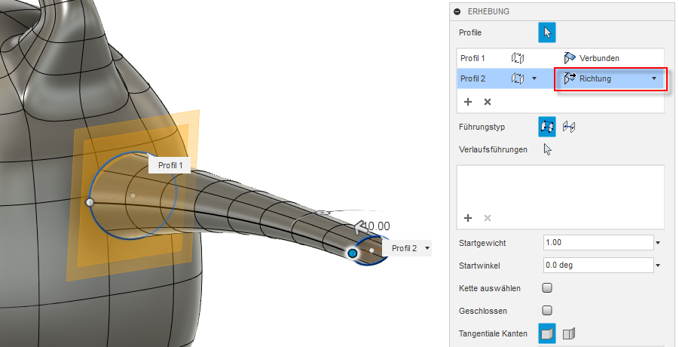Image resolution: width=679 pixels, height=347 pixels.
Task: Open Profil 2 canvas label dropdown arrow
Action: (x=427, y=248)
